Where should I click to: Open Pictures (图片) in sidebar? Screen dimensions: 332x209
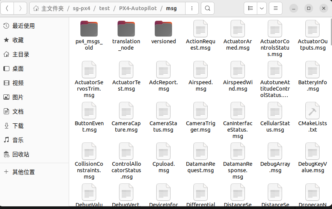[34, 97]
